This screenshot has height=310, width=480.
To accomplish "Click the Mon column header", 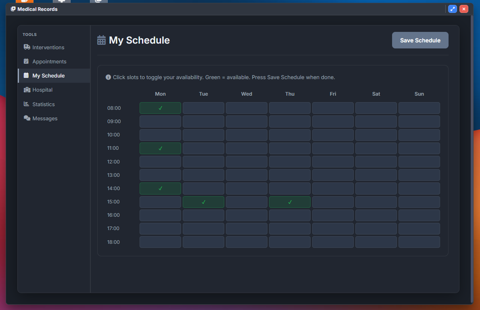I will pyautogui.click(x=160, y=94).
